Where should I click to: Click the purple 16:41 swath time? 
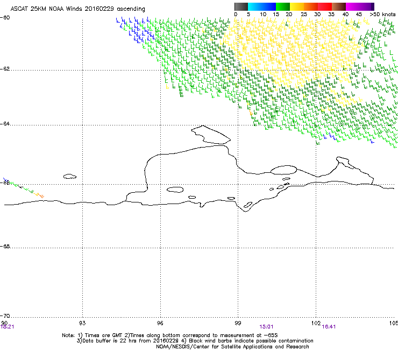click(x=329, y=327)
